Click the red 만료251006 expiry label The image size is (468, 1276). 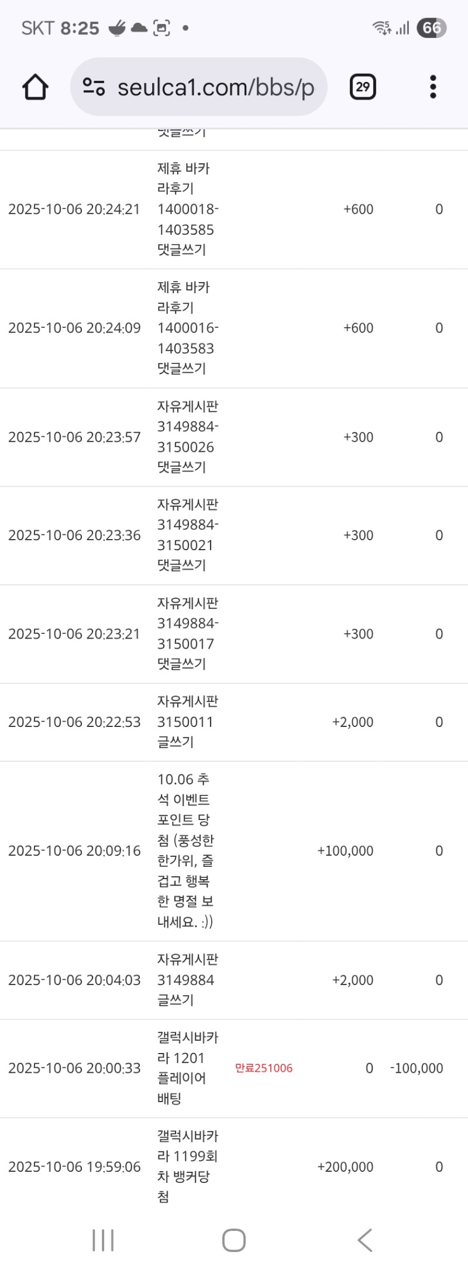[x=264, y=1068]
